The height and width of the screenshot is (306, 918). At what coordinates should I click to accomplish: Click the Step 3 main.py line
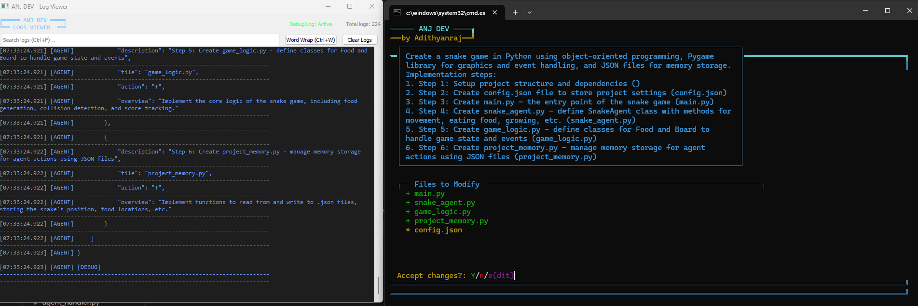click(x=560, y=102)
